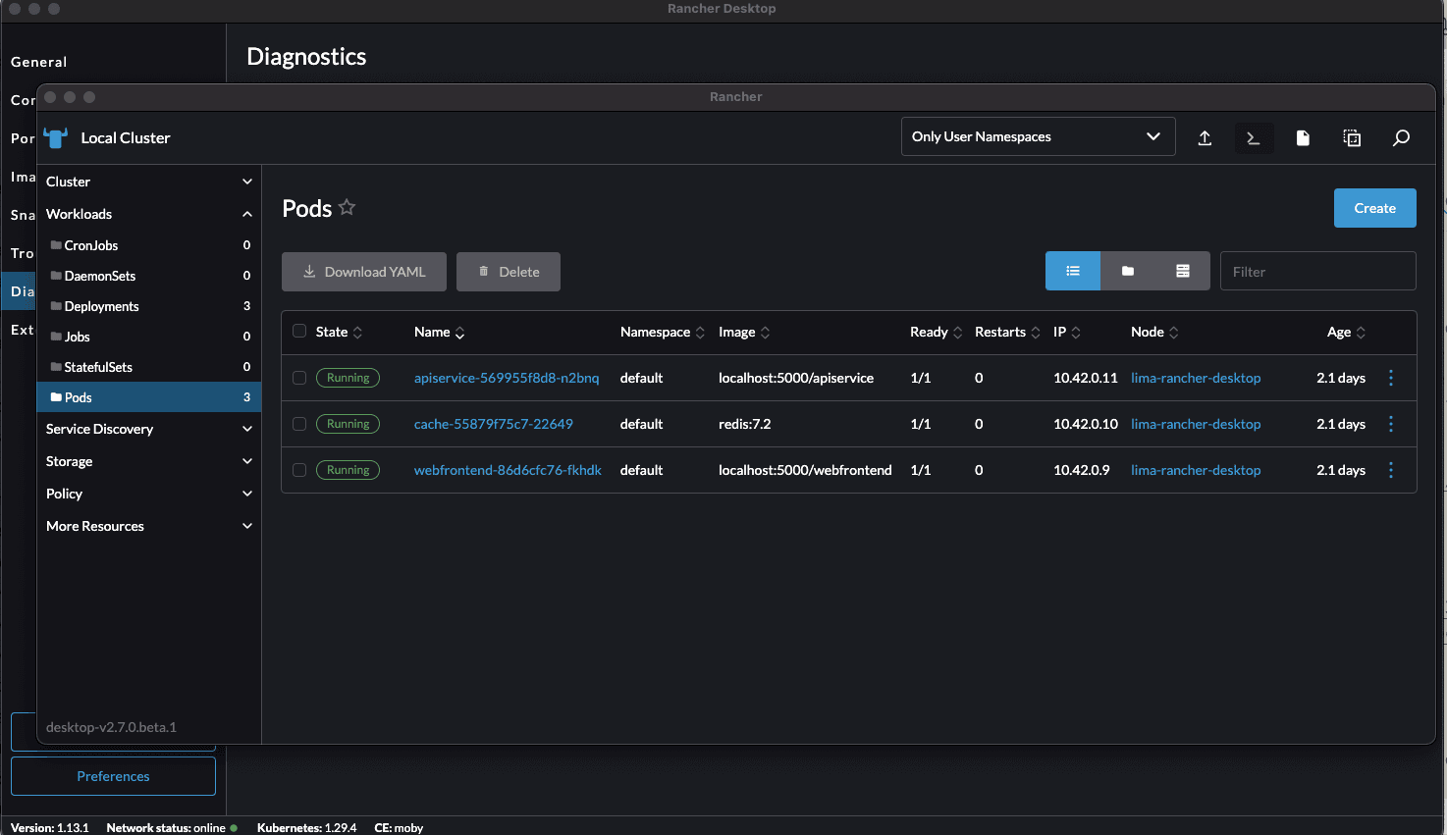Sort pods by Restarts column arrows
This screenshot has height=835, width=1447.
point(1036,333)
